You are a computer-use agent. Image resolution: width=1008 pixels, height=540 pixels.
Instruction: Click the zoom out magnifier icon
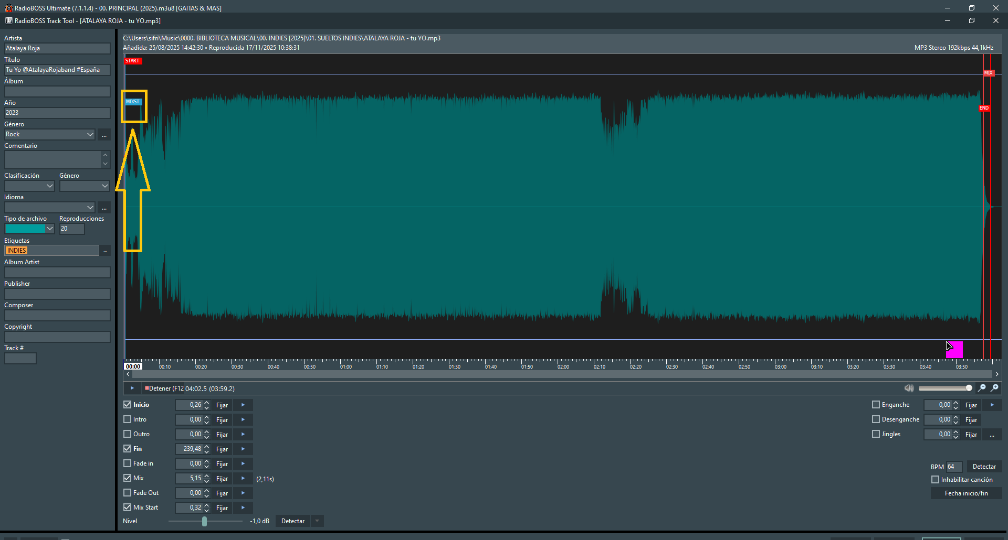point(982,388)
